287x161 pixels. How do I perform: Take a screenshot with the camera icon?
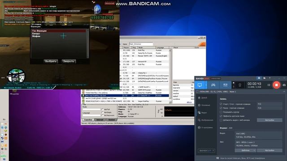(x=284, y=85)
